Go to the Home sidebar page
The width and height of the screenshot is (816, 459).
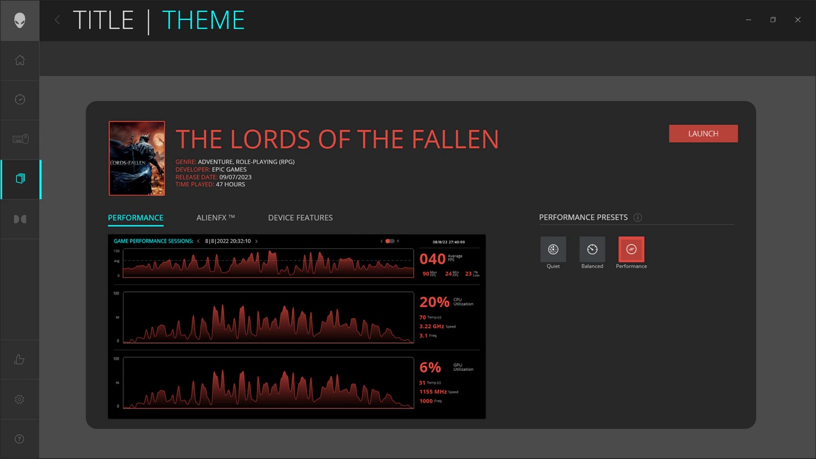pyautogui.click(x=19, y=60)
